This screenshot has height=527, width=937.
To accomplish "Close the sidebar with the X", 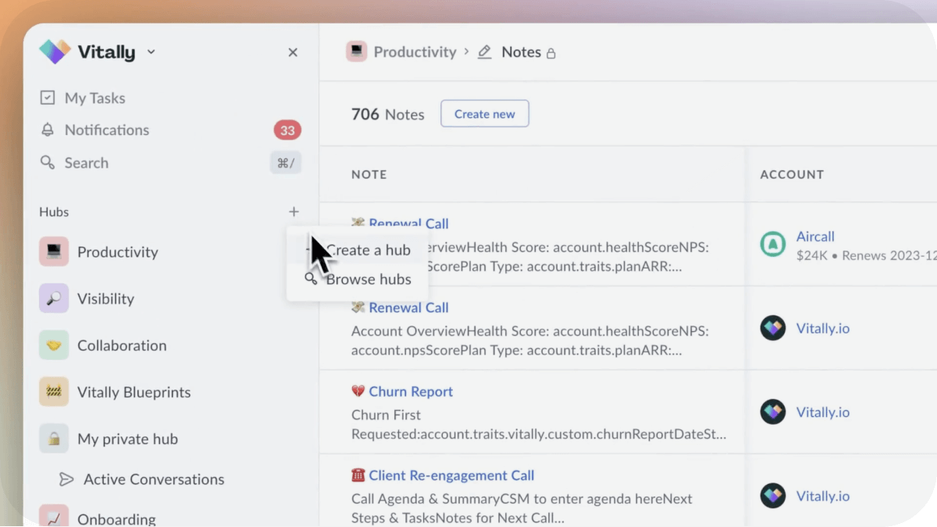I will [293, 52].
